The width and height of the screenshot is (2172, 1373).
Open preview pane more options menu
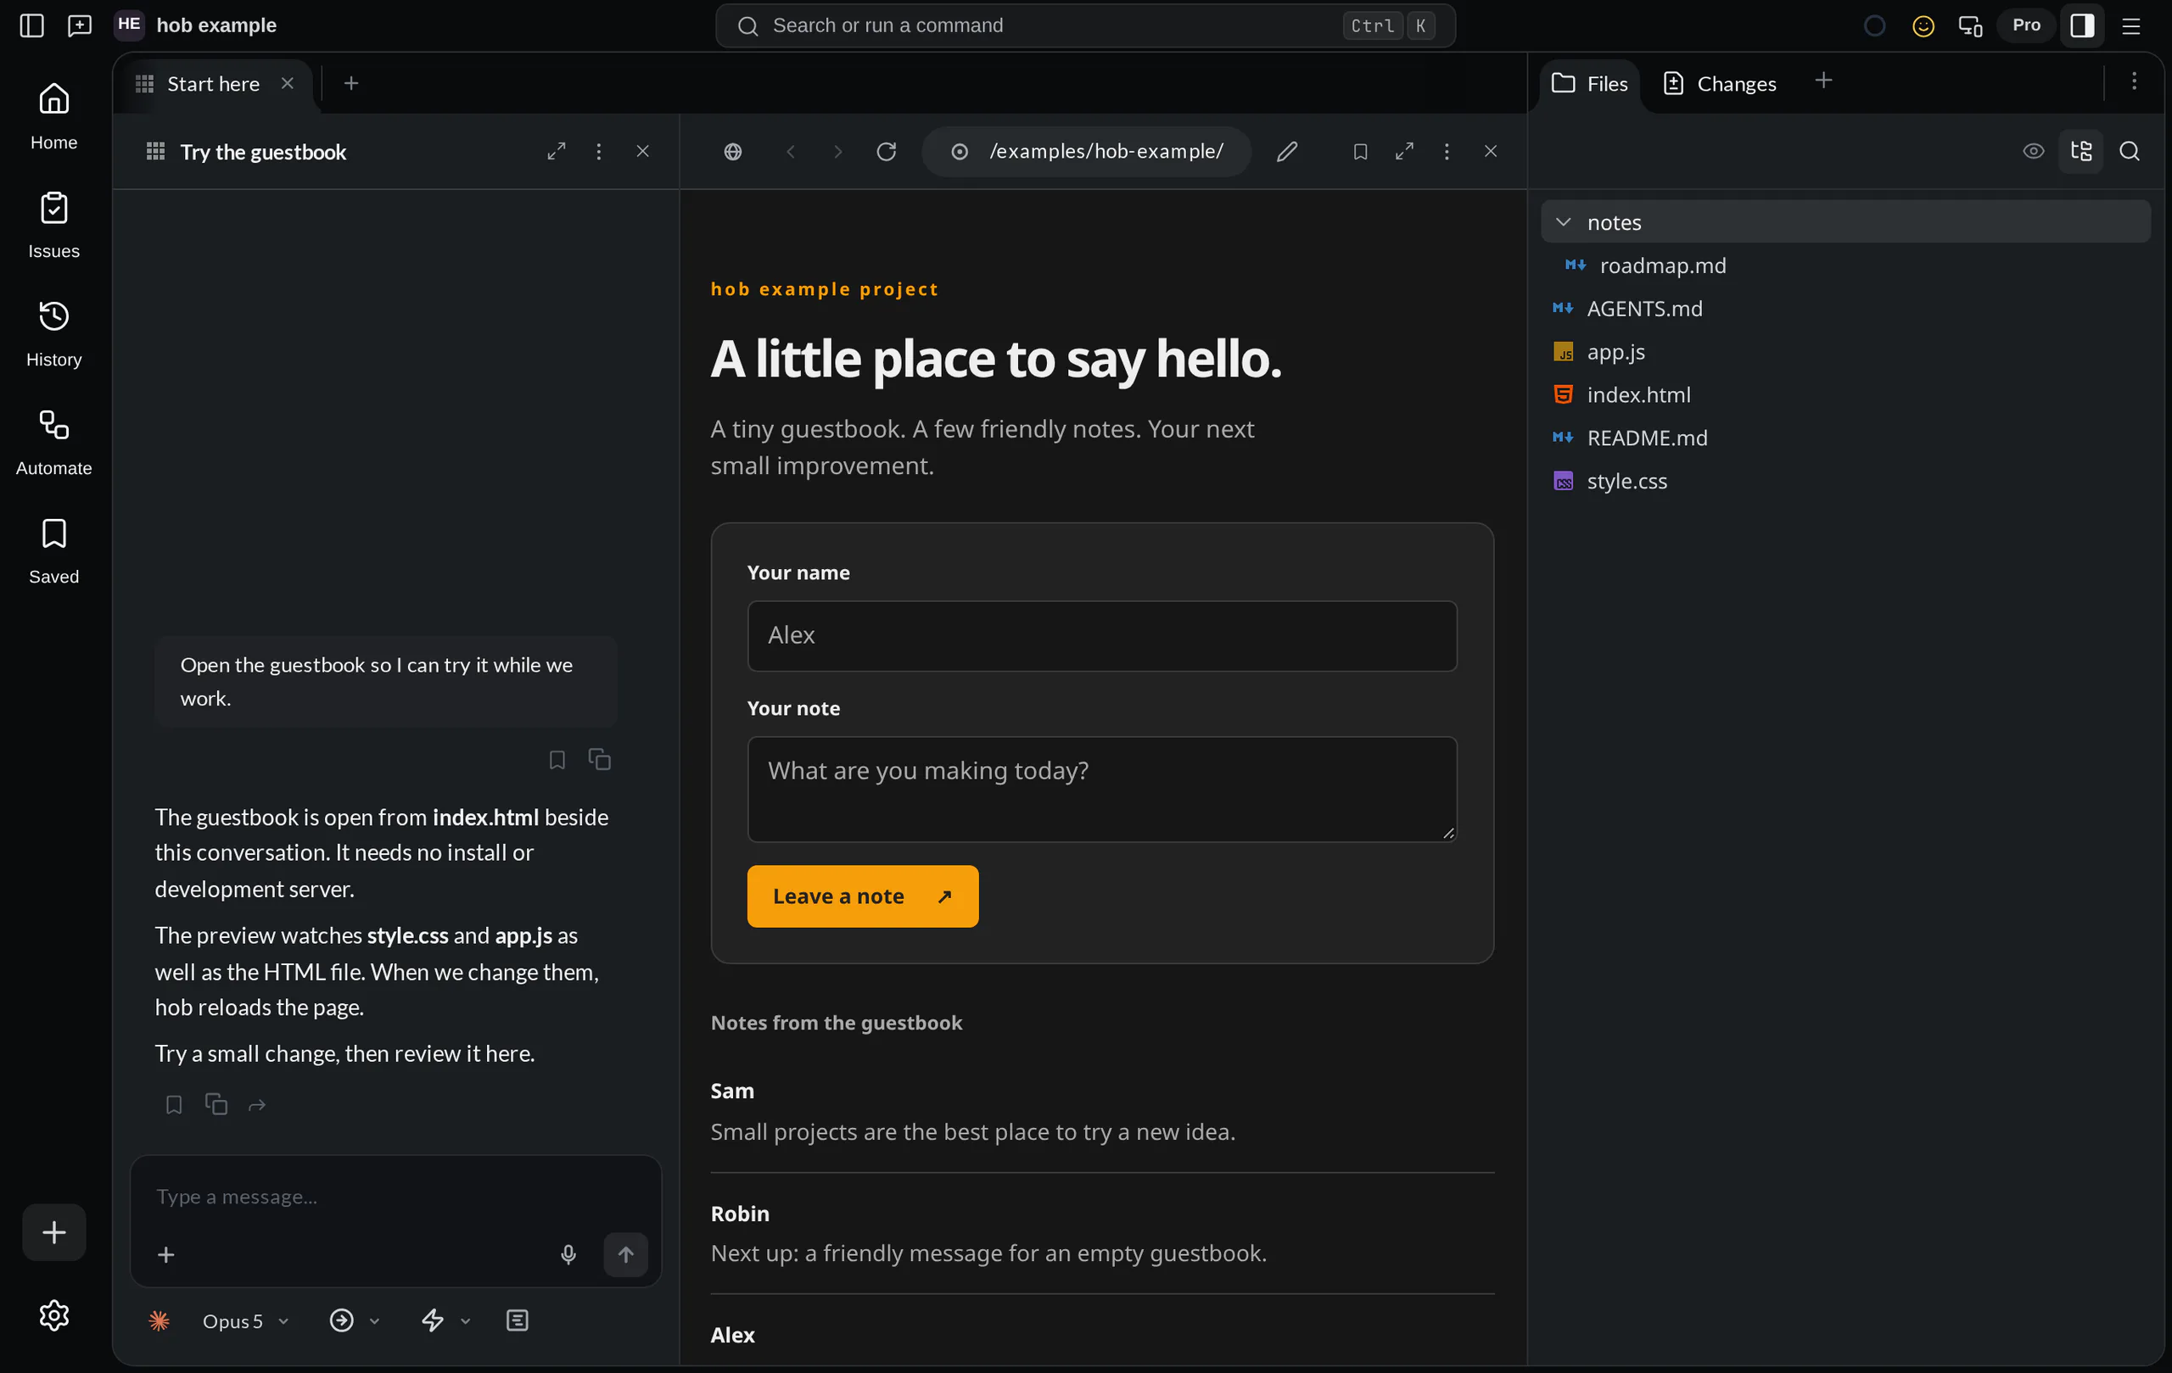(1447, 152)
